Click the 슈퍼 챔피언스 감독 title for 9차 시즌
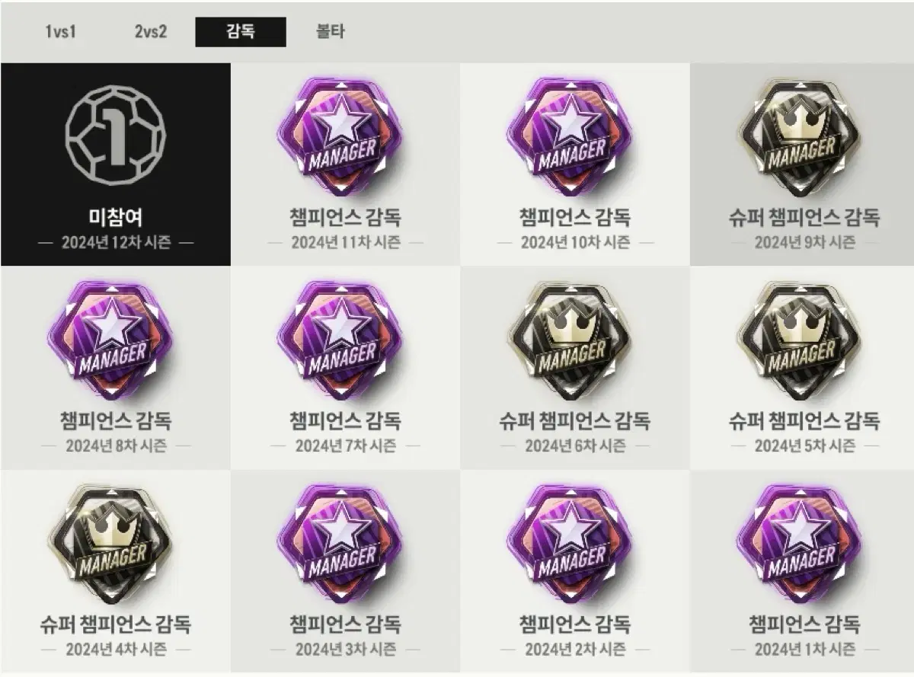 click(804, 218)
